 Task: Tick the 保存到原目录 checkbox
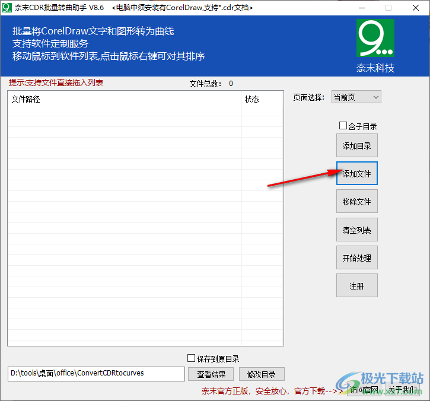click(x=191, y=358)
